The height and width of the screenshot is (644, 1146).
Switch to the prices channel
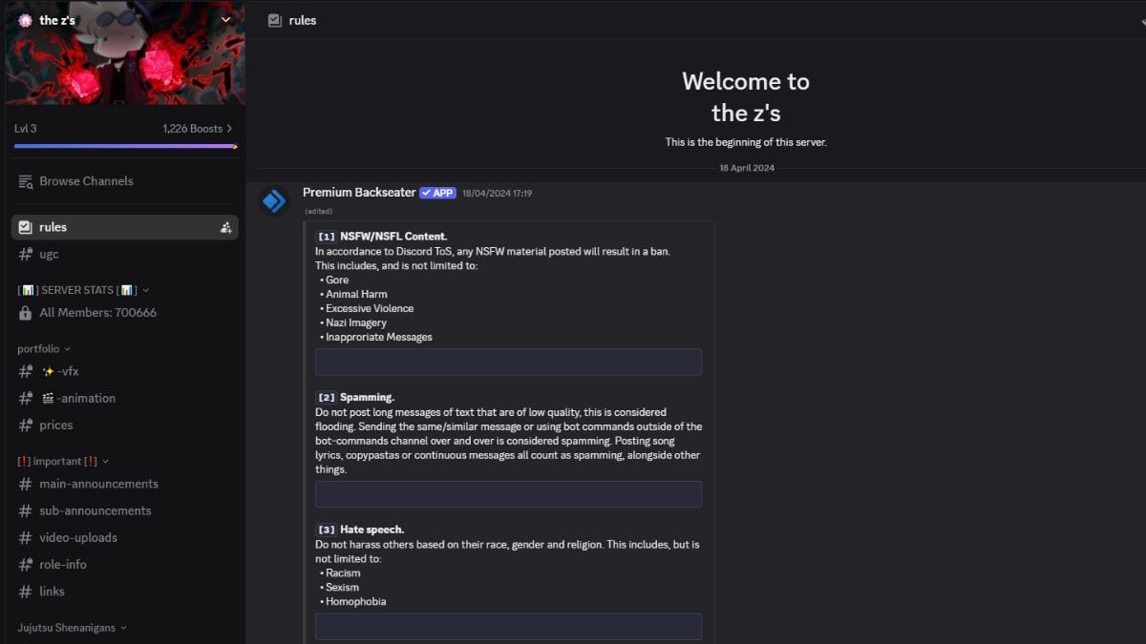(56, 426)
